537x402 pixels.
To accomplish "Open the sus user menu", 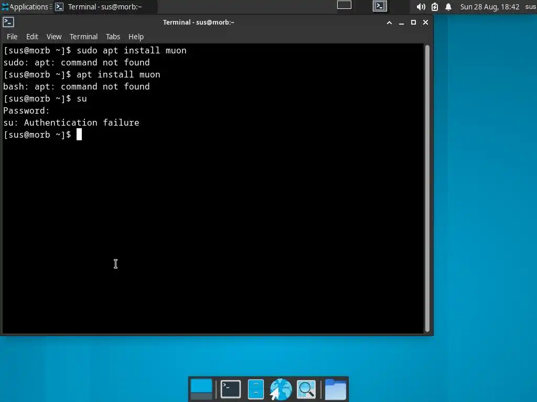I will [531, 7].
